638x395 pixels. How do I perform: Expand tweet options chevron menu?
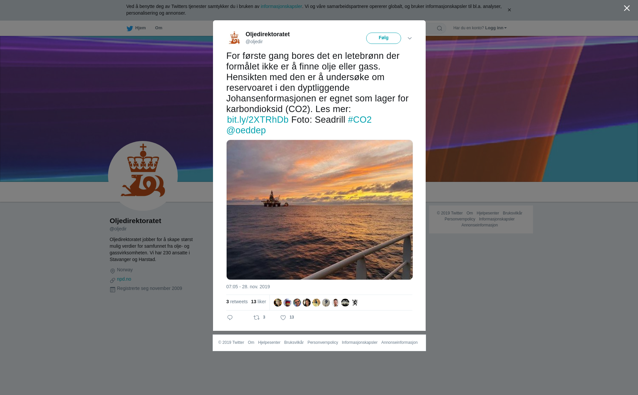click(x=410, y=38)
